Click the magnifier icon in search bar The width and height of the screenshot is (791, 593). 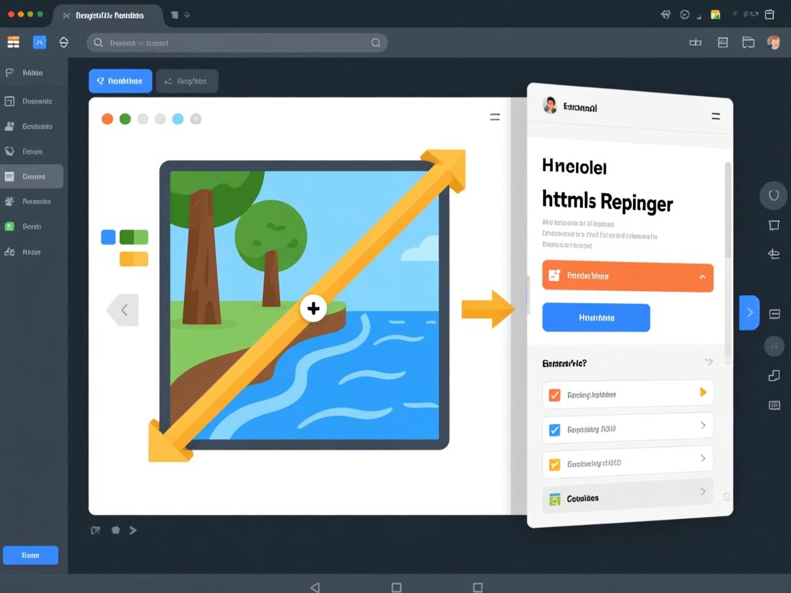376,43
